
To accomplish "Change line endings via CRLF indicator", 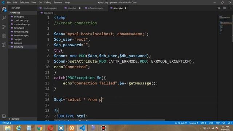I will [x=211, y=123].
